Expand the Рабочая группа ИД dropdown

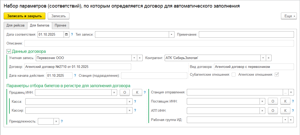[x=286, y=120]
